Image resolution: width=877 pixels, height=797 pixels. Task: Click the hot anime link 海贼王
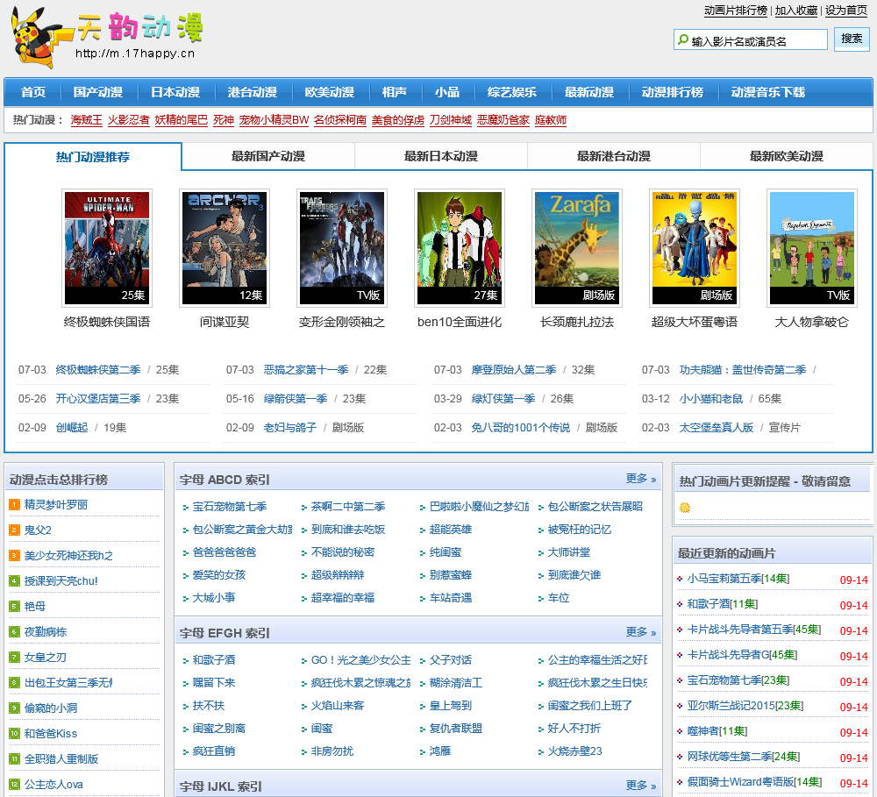tap(87, 120)
